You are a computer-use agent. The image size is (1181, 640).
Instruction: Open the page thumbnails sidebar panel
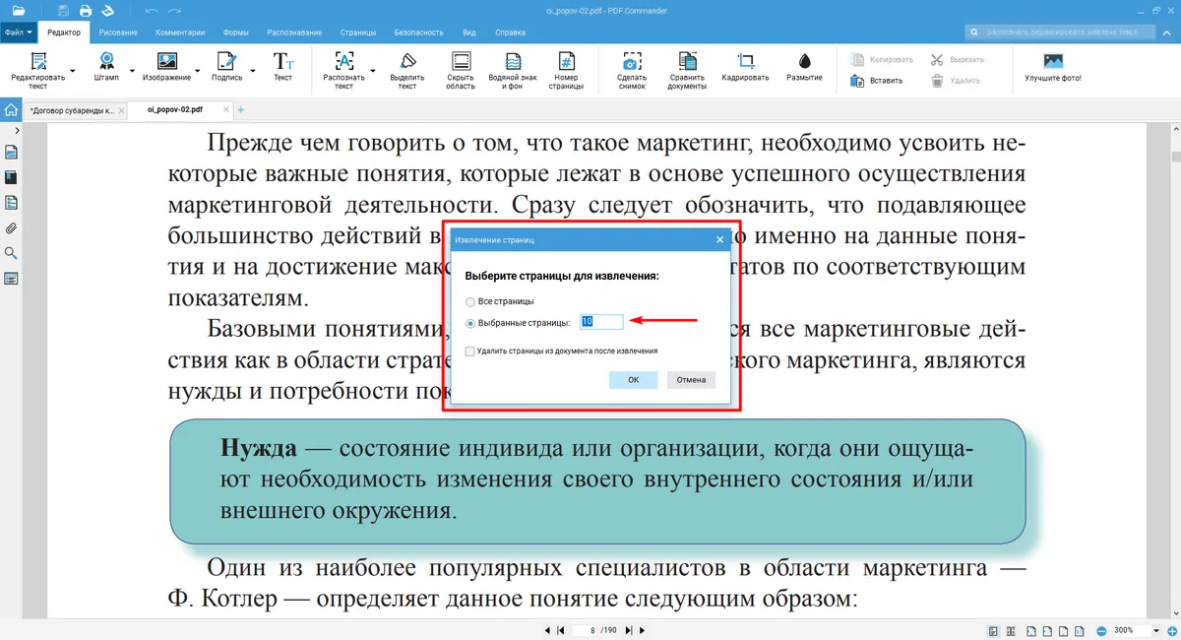[x=11, y=152]
